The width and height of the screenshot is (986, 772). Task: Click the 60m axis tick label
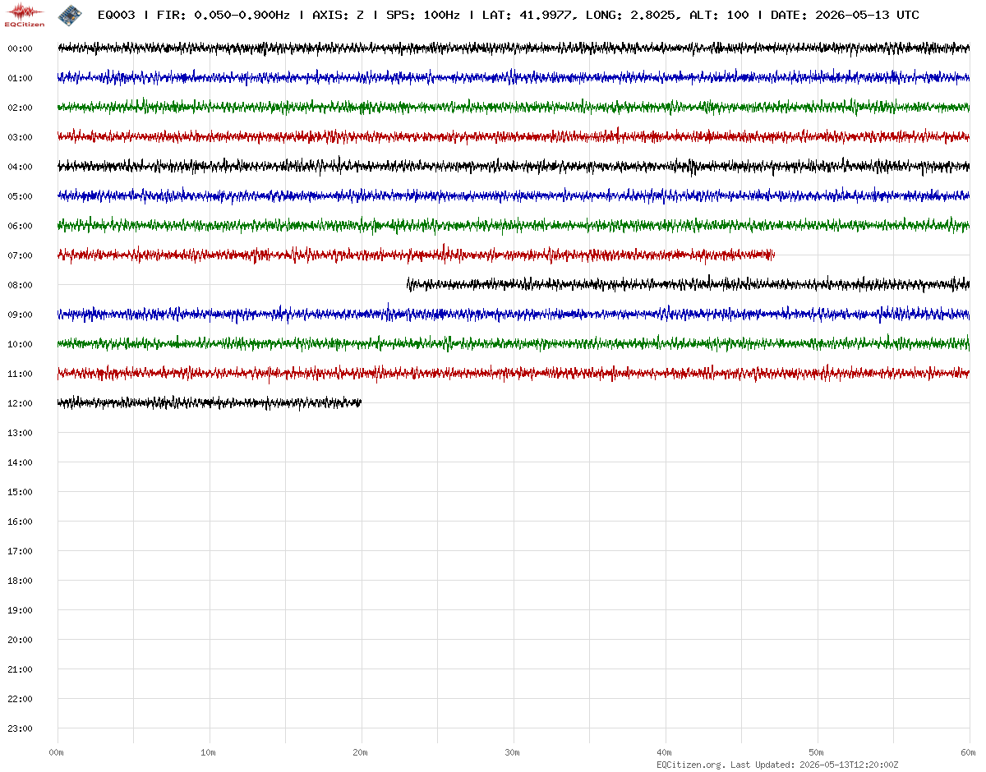968,752
